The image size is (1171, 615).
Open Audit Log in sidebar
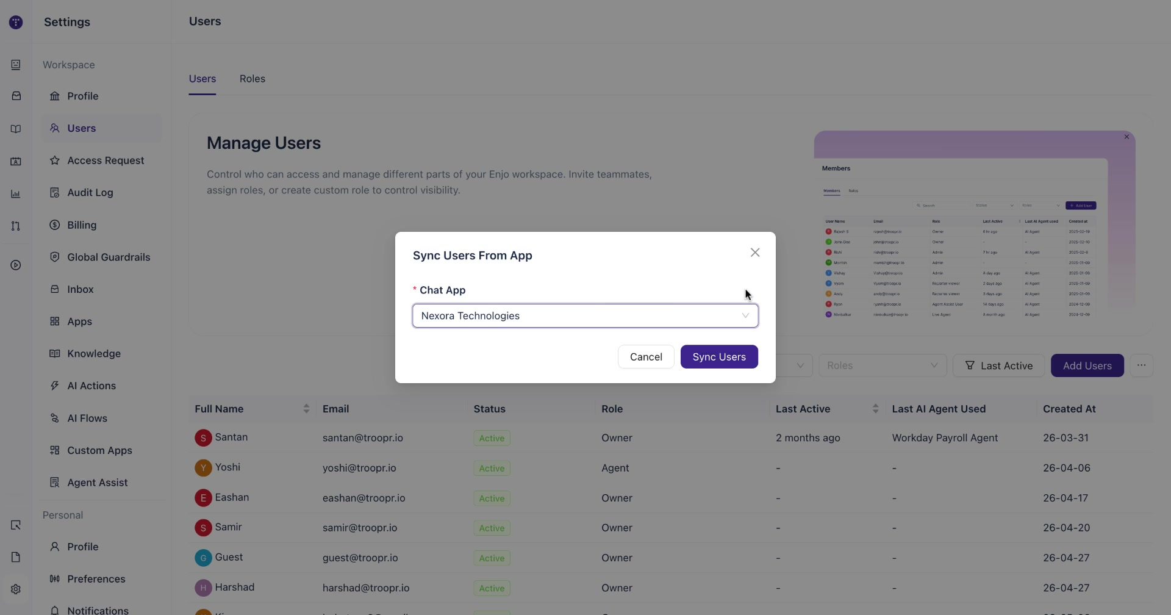click(x=101, y=193)
